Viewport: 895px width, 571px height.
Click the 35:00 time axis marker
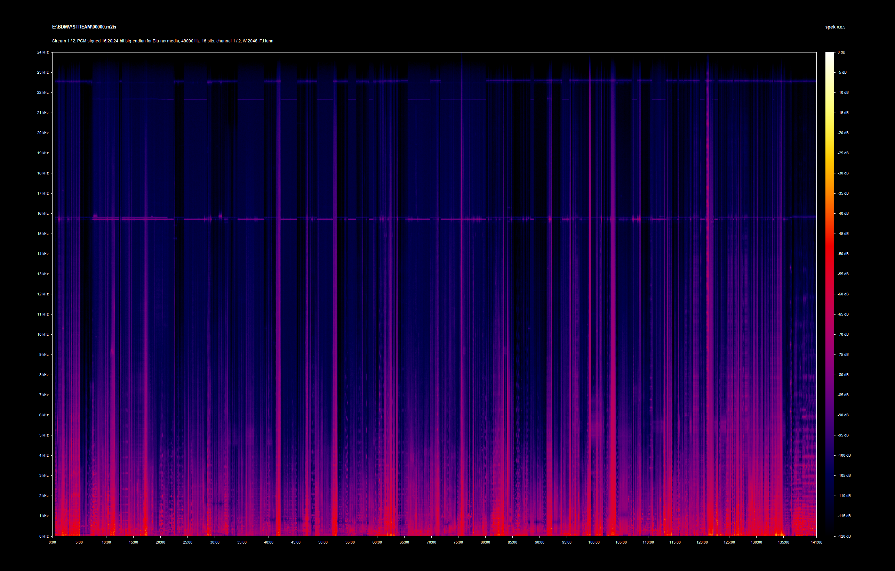coord(242,543)
